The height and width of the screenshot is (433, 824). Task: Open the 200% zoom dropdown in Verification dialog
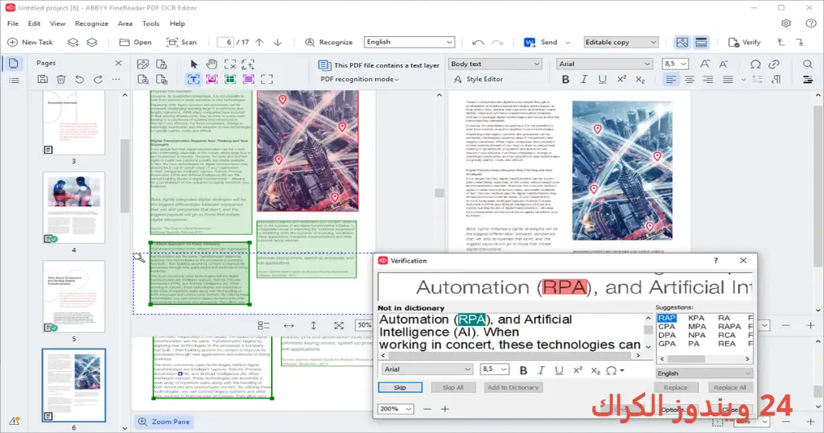(x=395, y=409)
